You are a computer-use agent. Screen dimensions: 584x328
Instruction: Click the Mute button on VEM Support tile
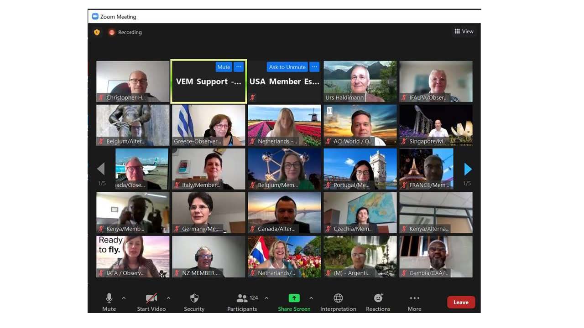click(224, 67)
